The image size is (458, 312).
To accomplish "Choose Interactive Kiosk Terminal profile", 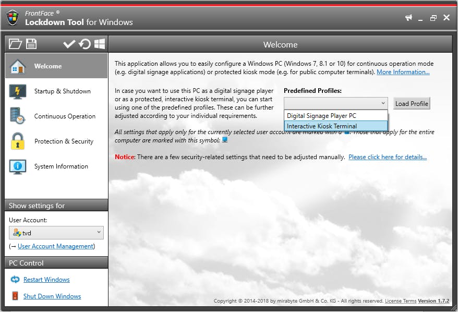I will click(336, 126).
